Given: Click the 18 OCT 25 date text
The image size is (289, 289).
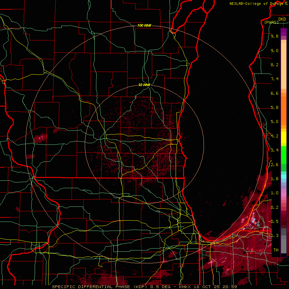Looking at the screenshot, I should [207, 287].
